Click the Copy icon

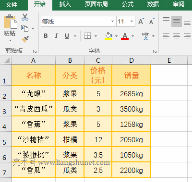(24, 28)
